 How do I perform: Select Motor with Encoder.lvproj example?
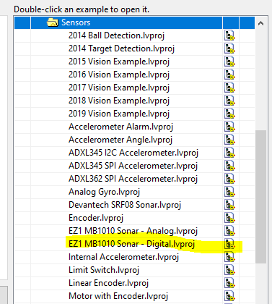[118, 296]
